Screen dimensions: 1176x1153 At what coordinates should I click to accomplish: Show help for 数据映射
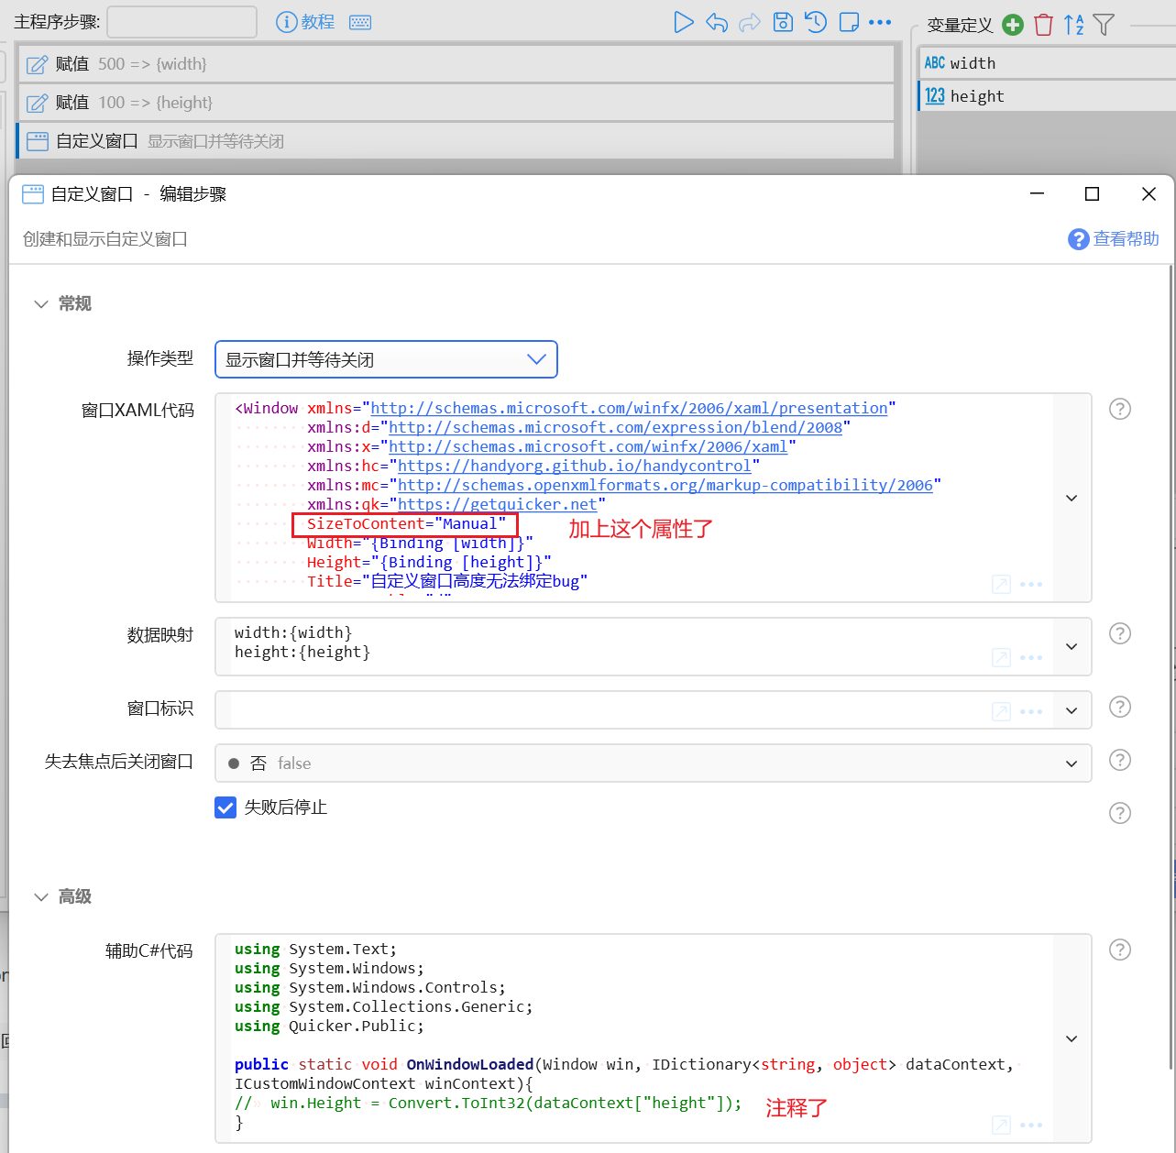pyautogui.click(x=1120, y=633)
